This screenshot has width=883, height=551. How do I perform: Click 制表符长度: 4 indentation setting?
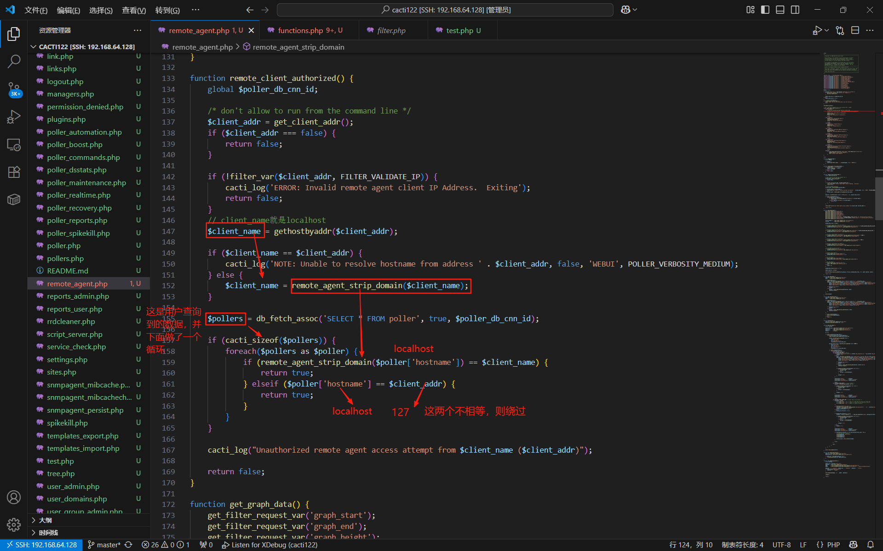pos(742,545)
